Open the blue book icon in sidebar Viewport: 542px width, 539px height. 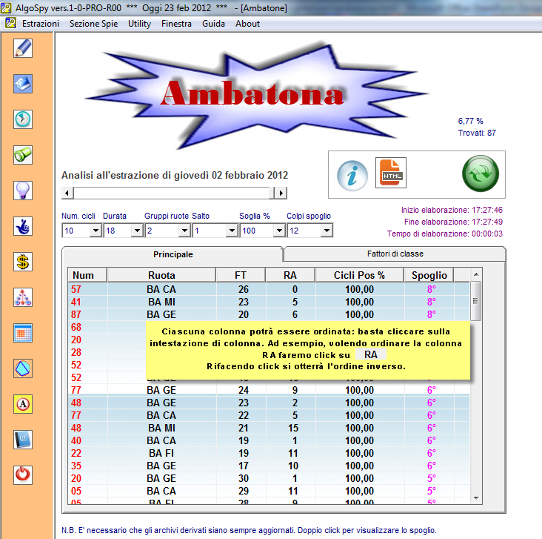(x=23, y=84)
